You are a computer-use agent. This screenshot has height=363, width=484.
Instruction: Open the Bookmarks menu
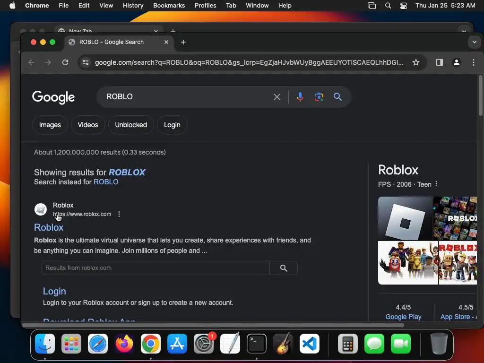(x=169, y=6)
